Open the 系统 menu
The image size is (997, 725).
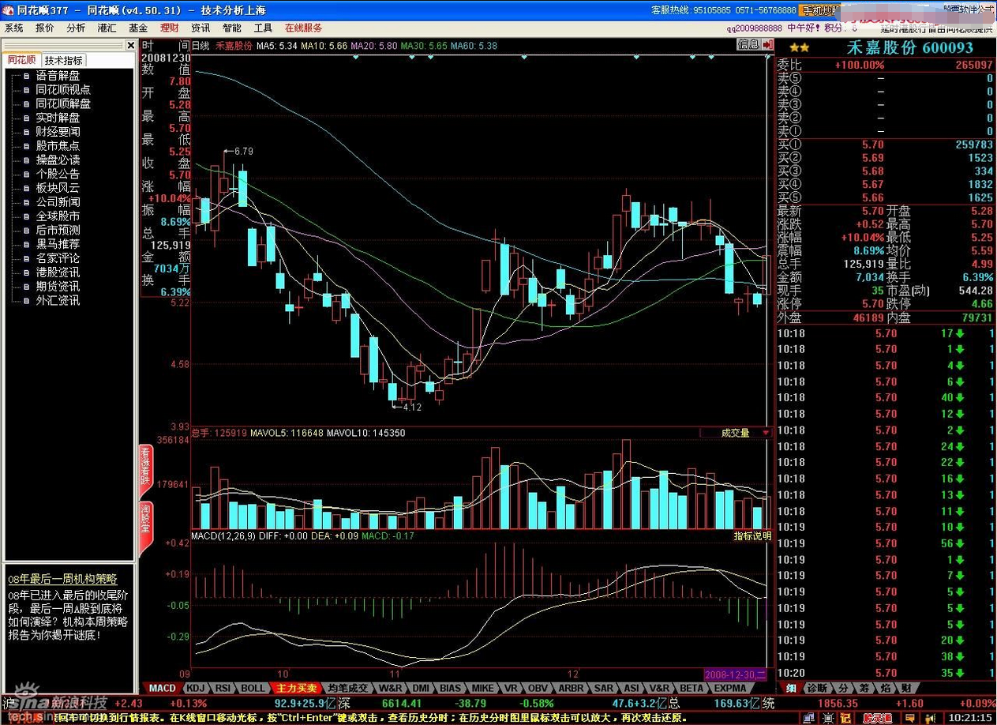pyautogui.click(x=14, y=28)
